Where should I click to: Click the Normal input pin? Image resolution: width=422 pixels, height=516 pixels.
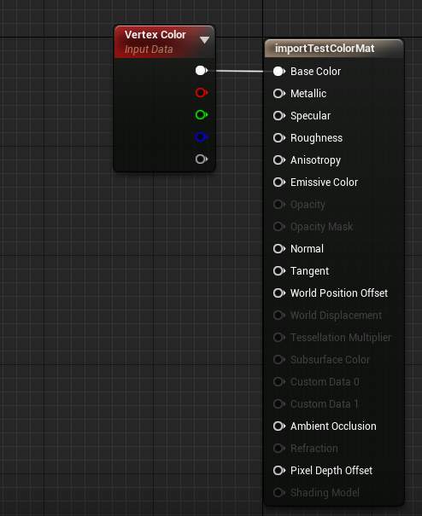[x=279, y=249]
